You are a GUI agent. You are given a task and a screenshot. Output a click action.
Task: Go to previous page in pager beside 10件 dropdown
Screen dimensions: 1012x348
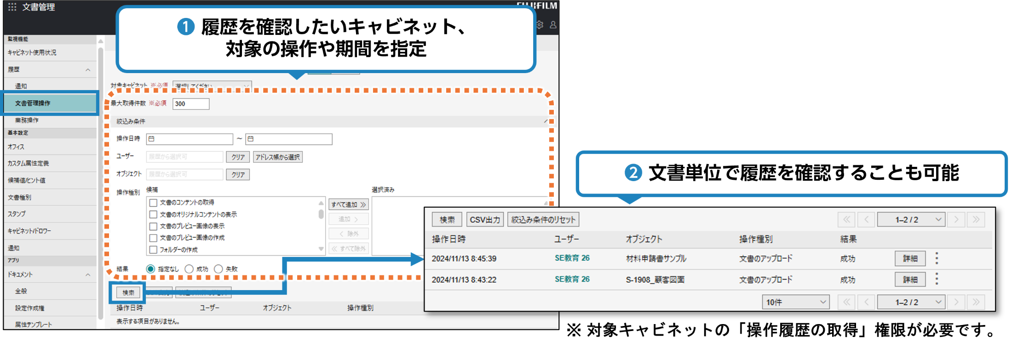(866, 302)
